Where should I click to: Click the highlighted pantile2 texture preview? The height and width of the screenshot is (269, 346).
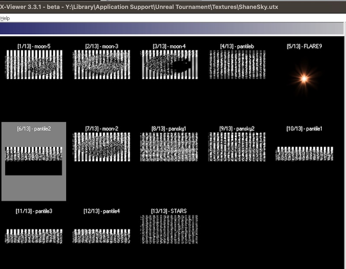tap(34, 161)
